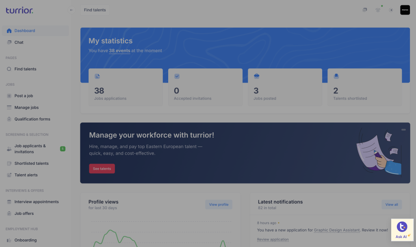
Task: Click the Manage jobs list icon
Action: [9, 107]
